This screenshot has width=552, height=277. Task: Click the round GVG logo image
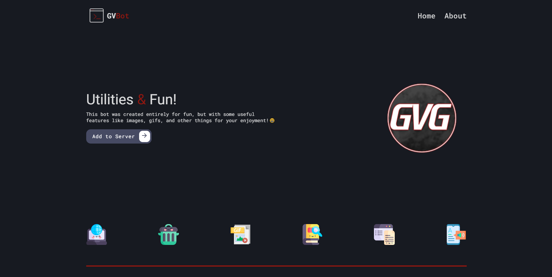tap(422, 118)
